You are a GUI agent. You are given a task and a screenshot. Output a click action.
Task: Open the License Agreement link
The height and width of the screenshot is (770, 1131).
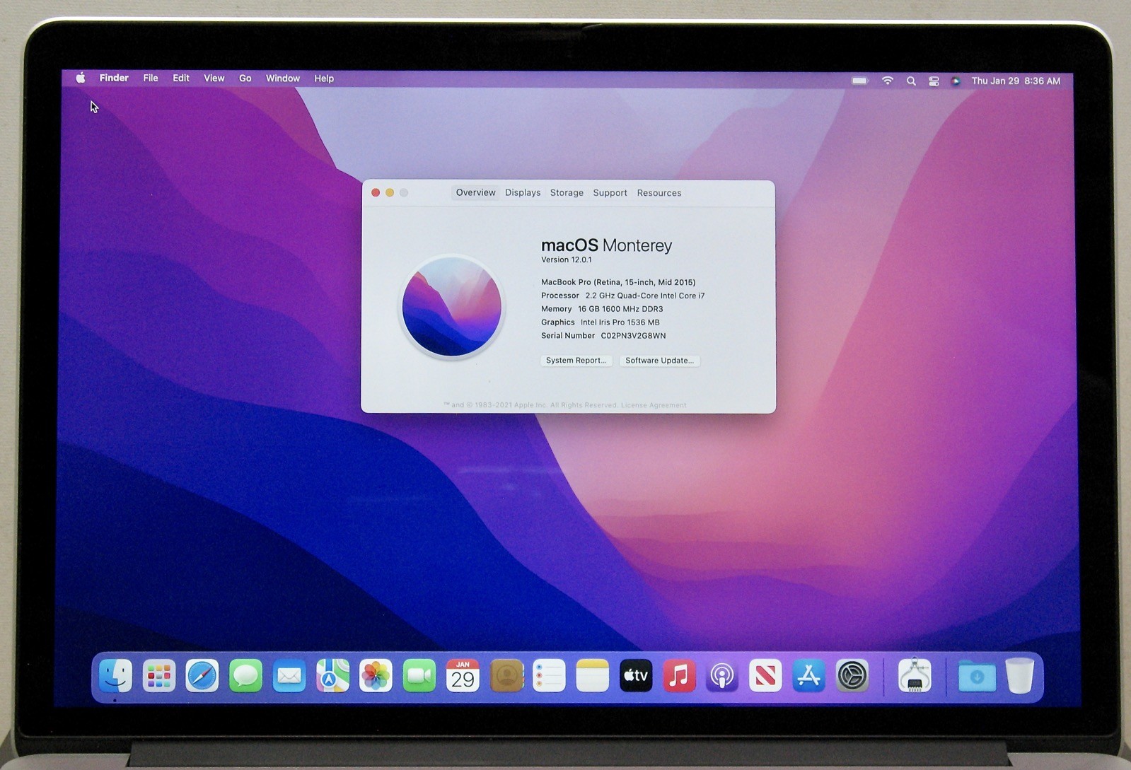(654, 405)
